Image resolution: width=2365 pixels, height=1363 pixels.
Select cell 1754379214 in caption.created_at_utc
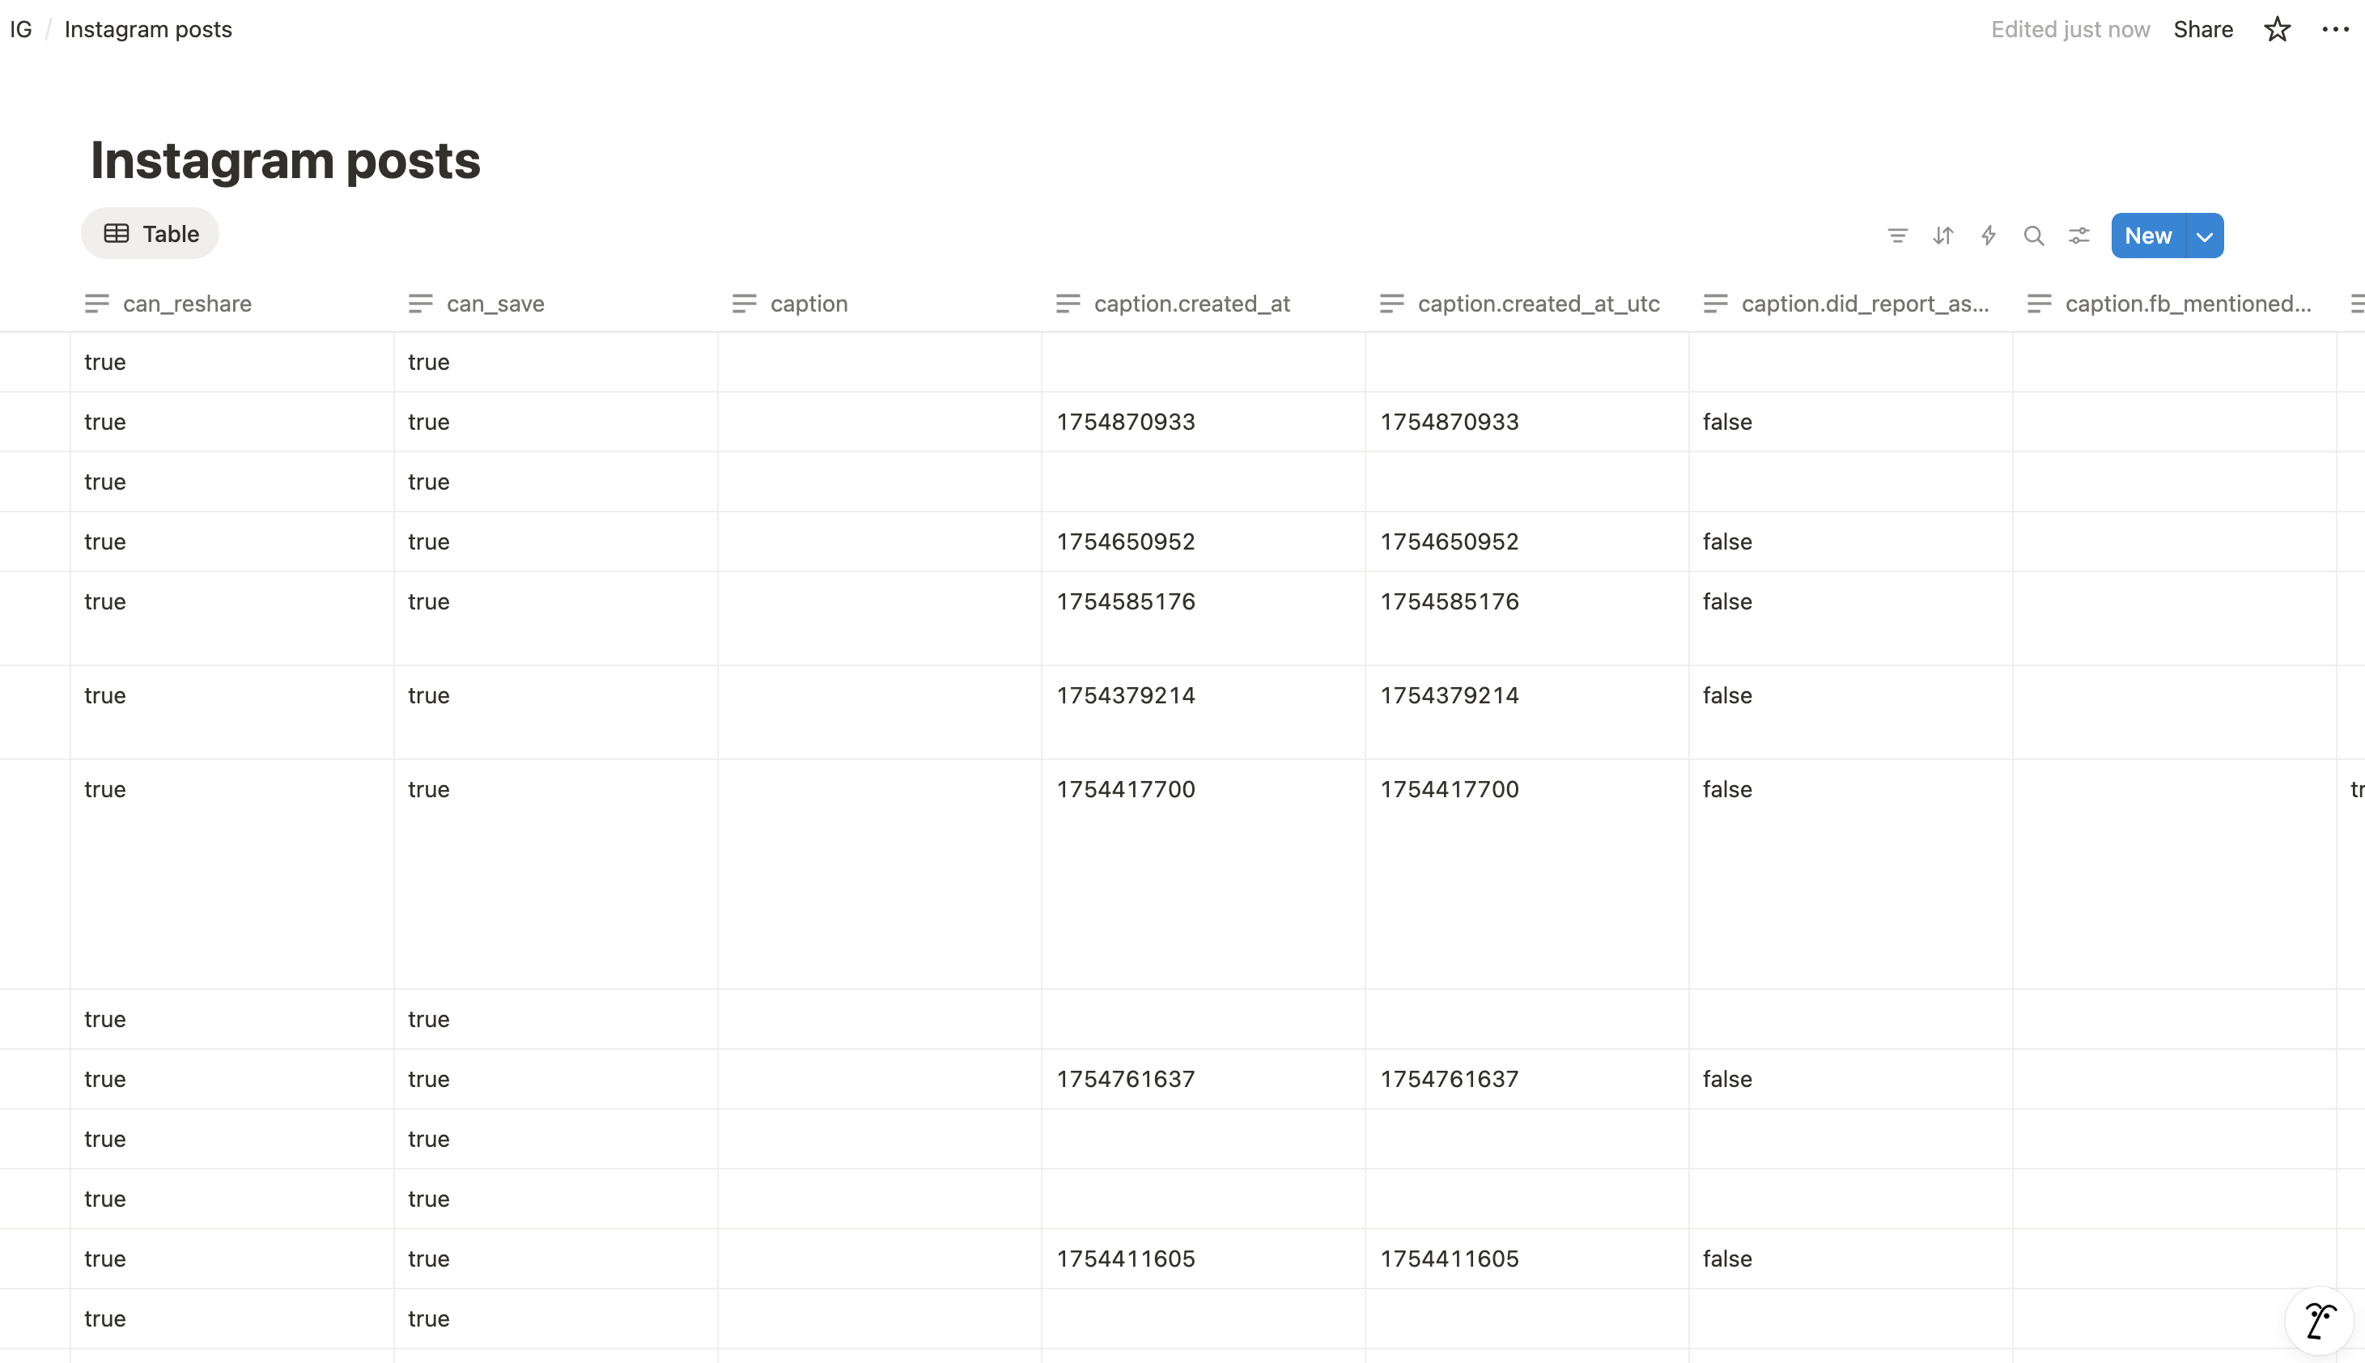pos(1527,712)
